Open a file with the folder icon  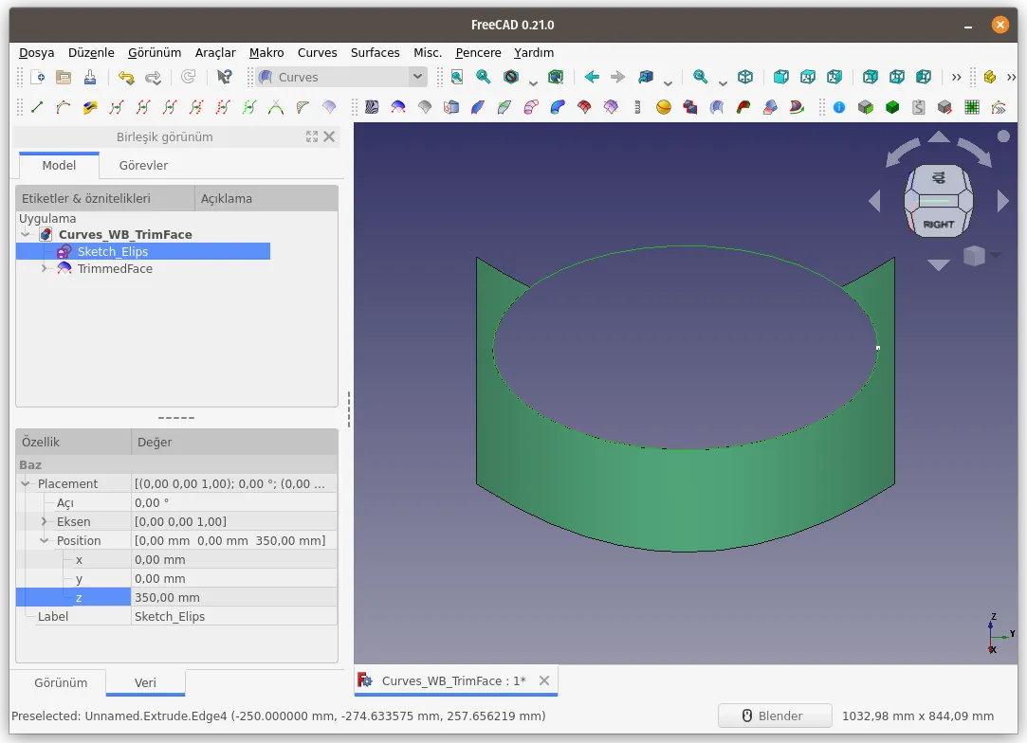[x=64, y=78]
